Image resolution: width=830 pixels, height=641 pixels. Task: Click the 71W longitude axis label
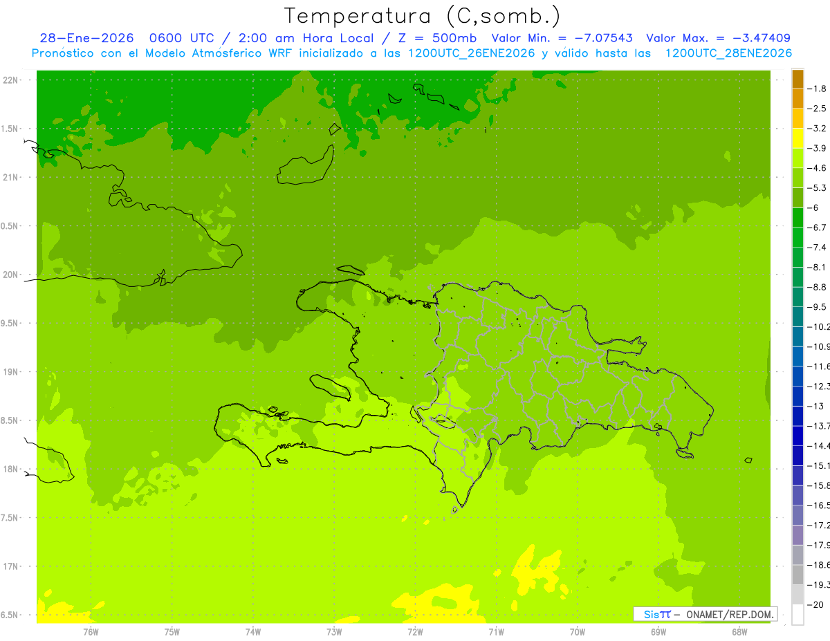pyautogui.click(x=496, y=632)
